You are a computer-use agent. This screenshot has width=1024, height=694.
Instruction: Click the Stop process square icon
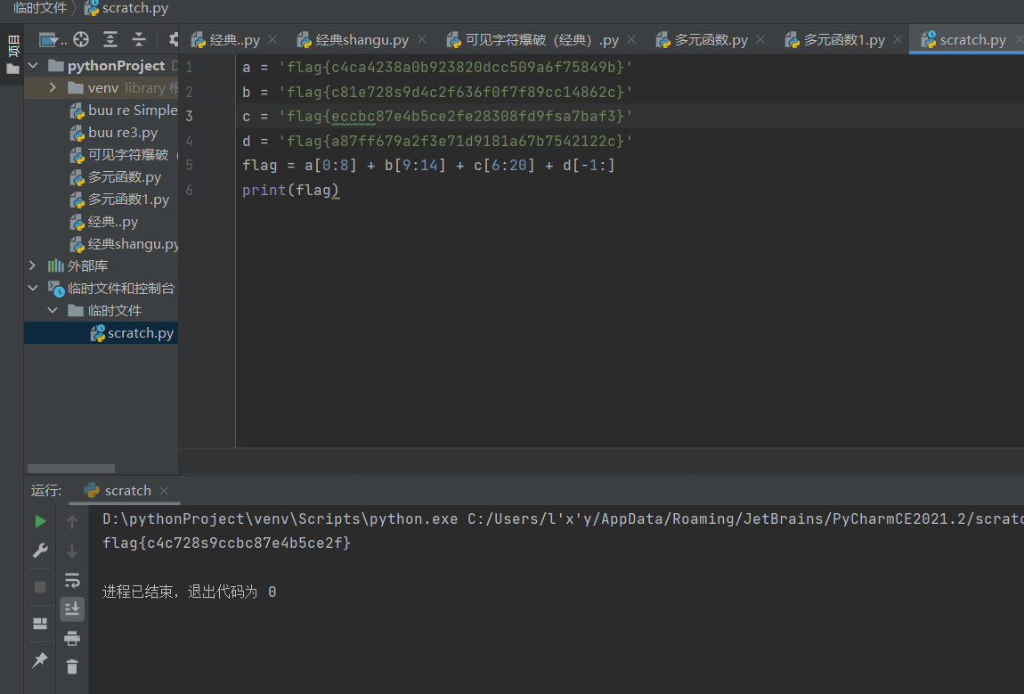pyautogui.click(x=40, y=587)
